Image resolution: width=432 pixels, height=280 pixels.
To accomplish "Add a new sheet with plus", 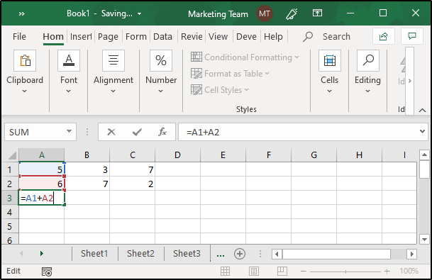I will tap(240, 254).
